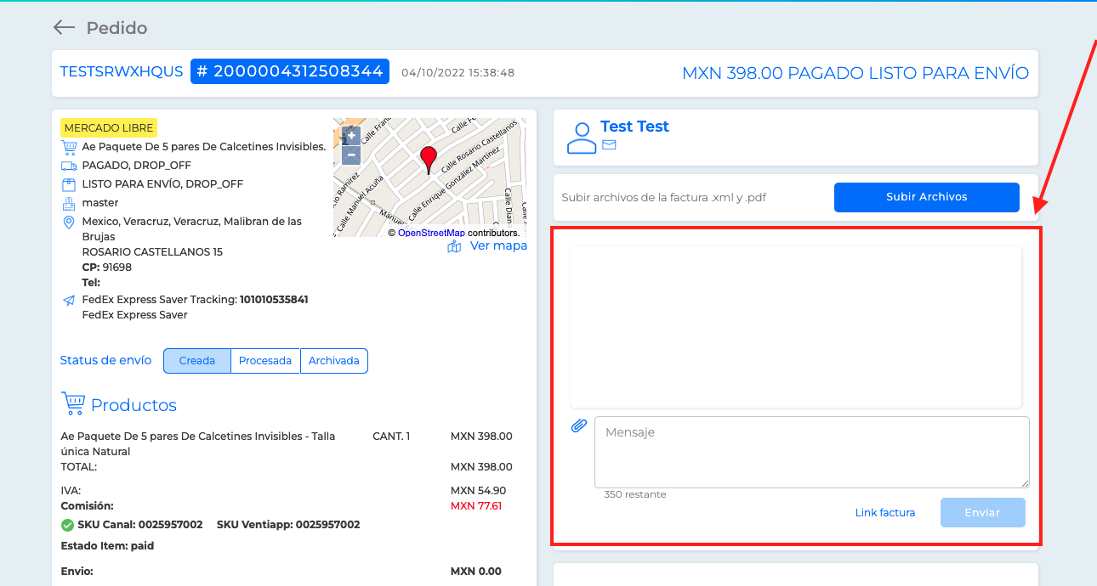
Task: Click the Productos heading
Action: pos(134,405)
